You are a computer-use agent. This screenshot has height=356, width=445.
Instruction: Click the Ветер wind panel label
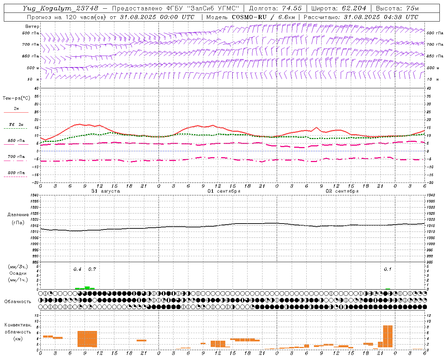(32, 26)
